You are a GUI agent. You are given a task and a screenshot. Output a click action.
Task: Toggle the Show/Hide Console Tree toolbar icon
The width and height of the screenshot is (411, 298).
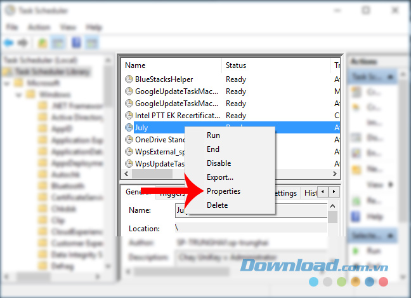(58, 43)
